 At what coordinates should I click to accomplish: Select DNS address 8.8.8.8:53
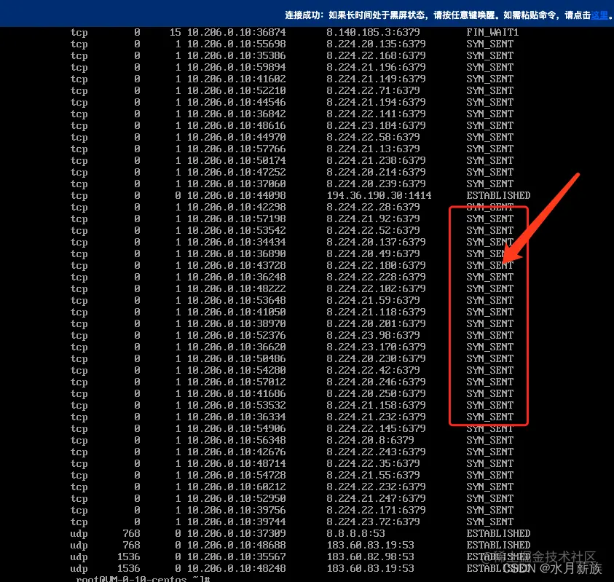[356, 533]
